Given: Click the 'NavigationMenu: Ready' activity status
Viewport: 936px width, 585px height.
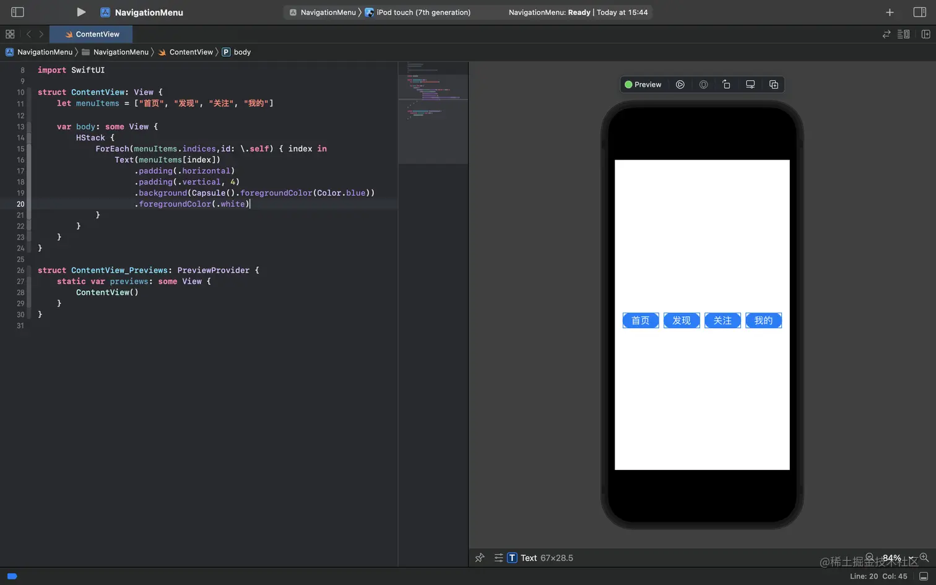Looking at the screenshot, I should coord(578,12).
